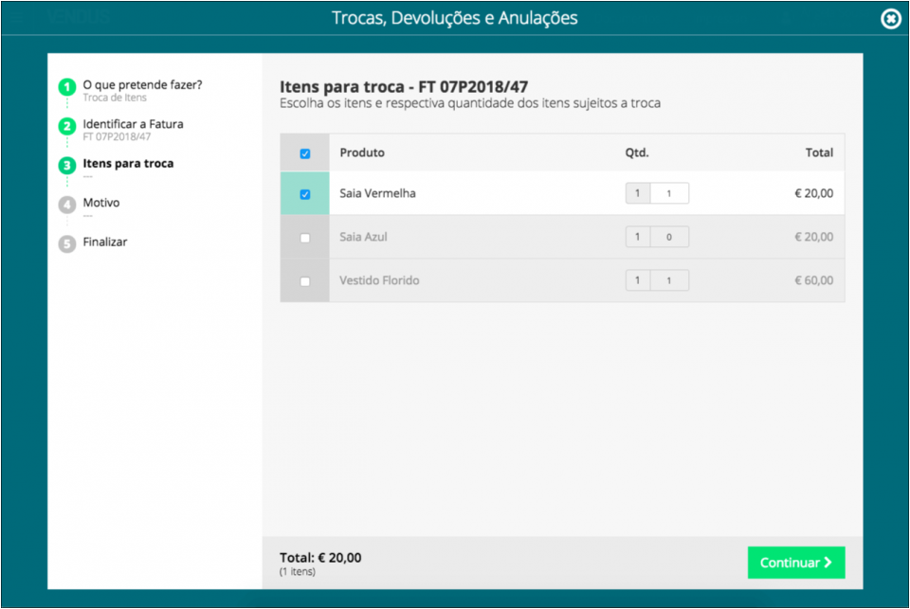Viewport: 910px width, 609px height.
Task: Click step 2 circle icon
Action: point(66,127)
